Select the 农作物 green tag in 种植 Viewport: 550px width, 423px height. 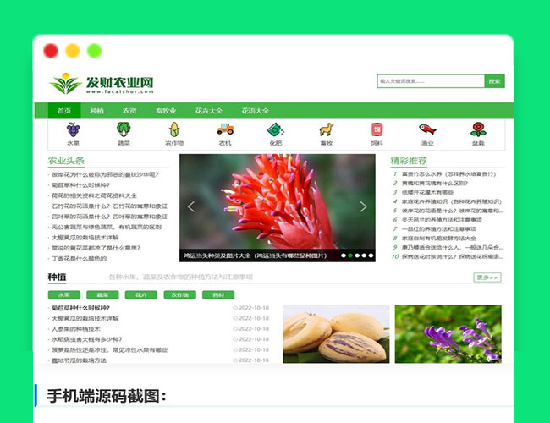180,295
